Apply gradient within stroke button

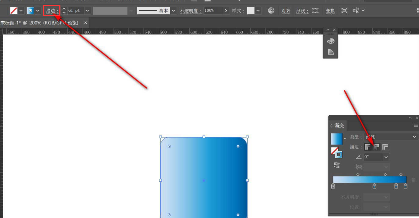(368, 147)
